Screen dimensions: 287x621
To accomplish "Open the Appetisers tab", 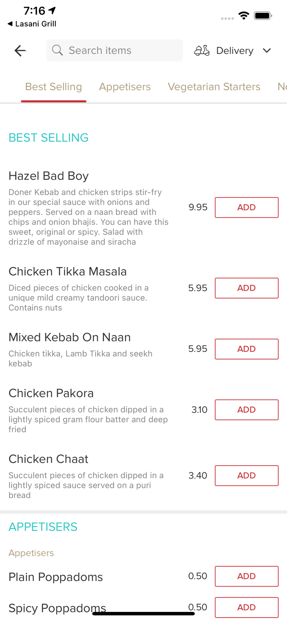I will 125,87.
